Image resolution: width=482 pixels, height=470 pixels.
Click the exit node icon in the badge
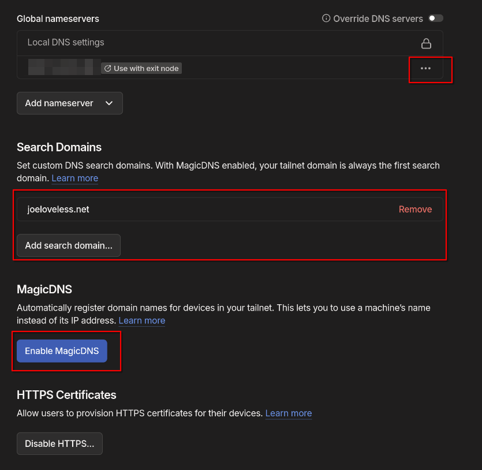coord(107,68)
